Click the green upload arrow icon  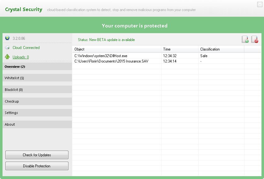pos(7,57)
